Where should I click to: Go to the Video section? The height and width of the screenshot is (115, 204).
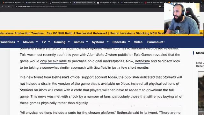coord(138,42)
